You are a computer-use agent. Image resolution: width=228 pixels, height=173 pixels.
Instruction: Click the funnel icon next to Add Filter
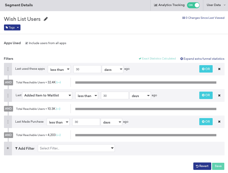pos(16,148)
